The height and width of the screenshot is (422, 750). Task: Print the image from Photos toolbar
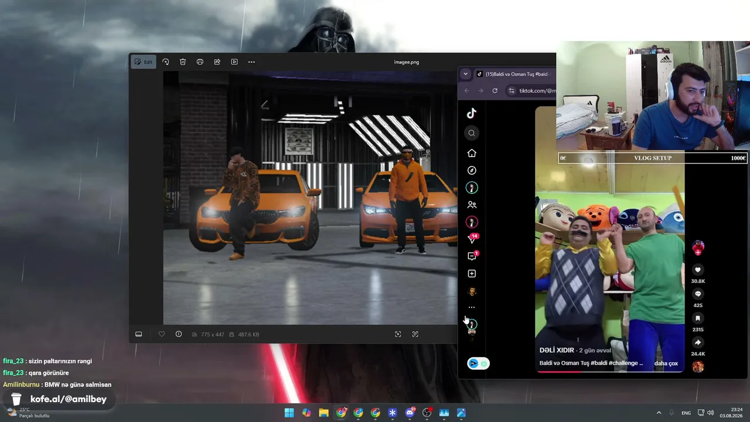(x=200, y=62)
